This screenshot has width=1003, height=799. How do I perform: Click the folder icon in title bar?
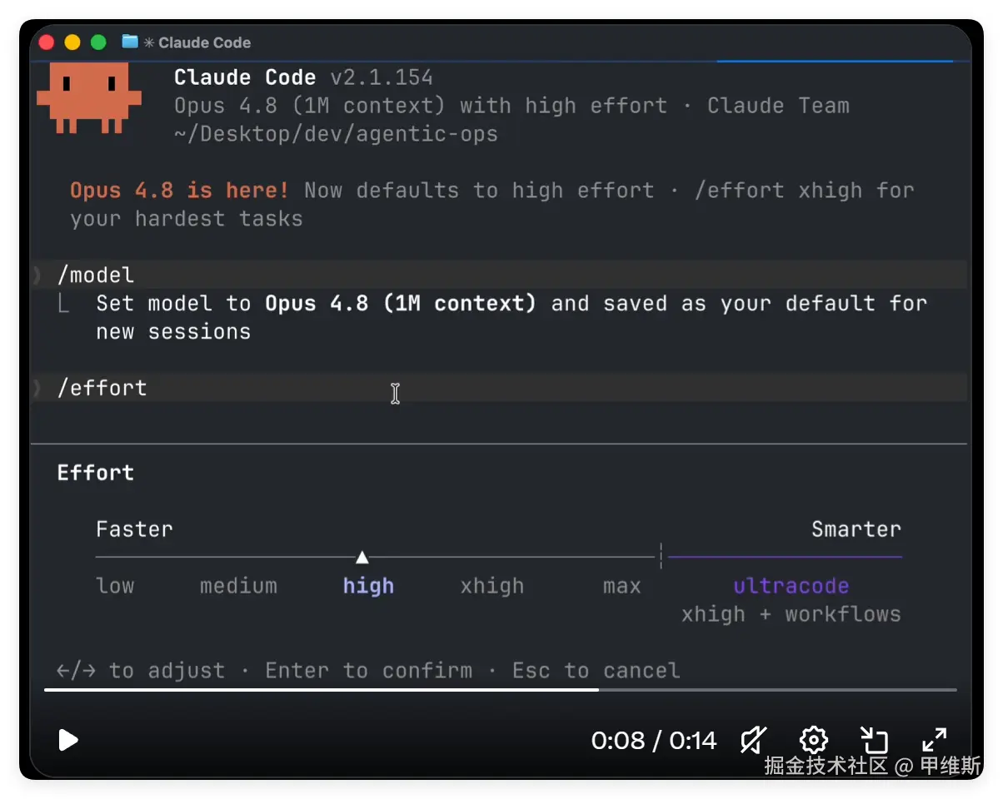pos(129,42)
